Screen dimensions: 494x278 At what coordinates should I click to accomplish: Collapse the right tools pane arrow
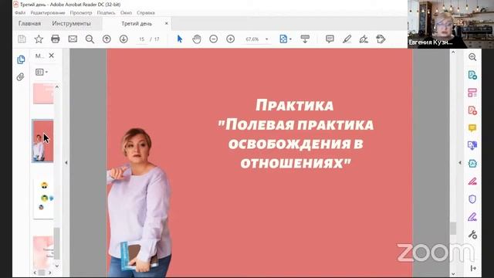pos(460,163)
